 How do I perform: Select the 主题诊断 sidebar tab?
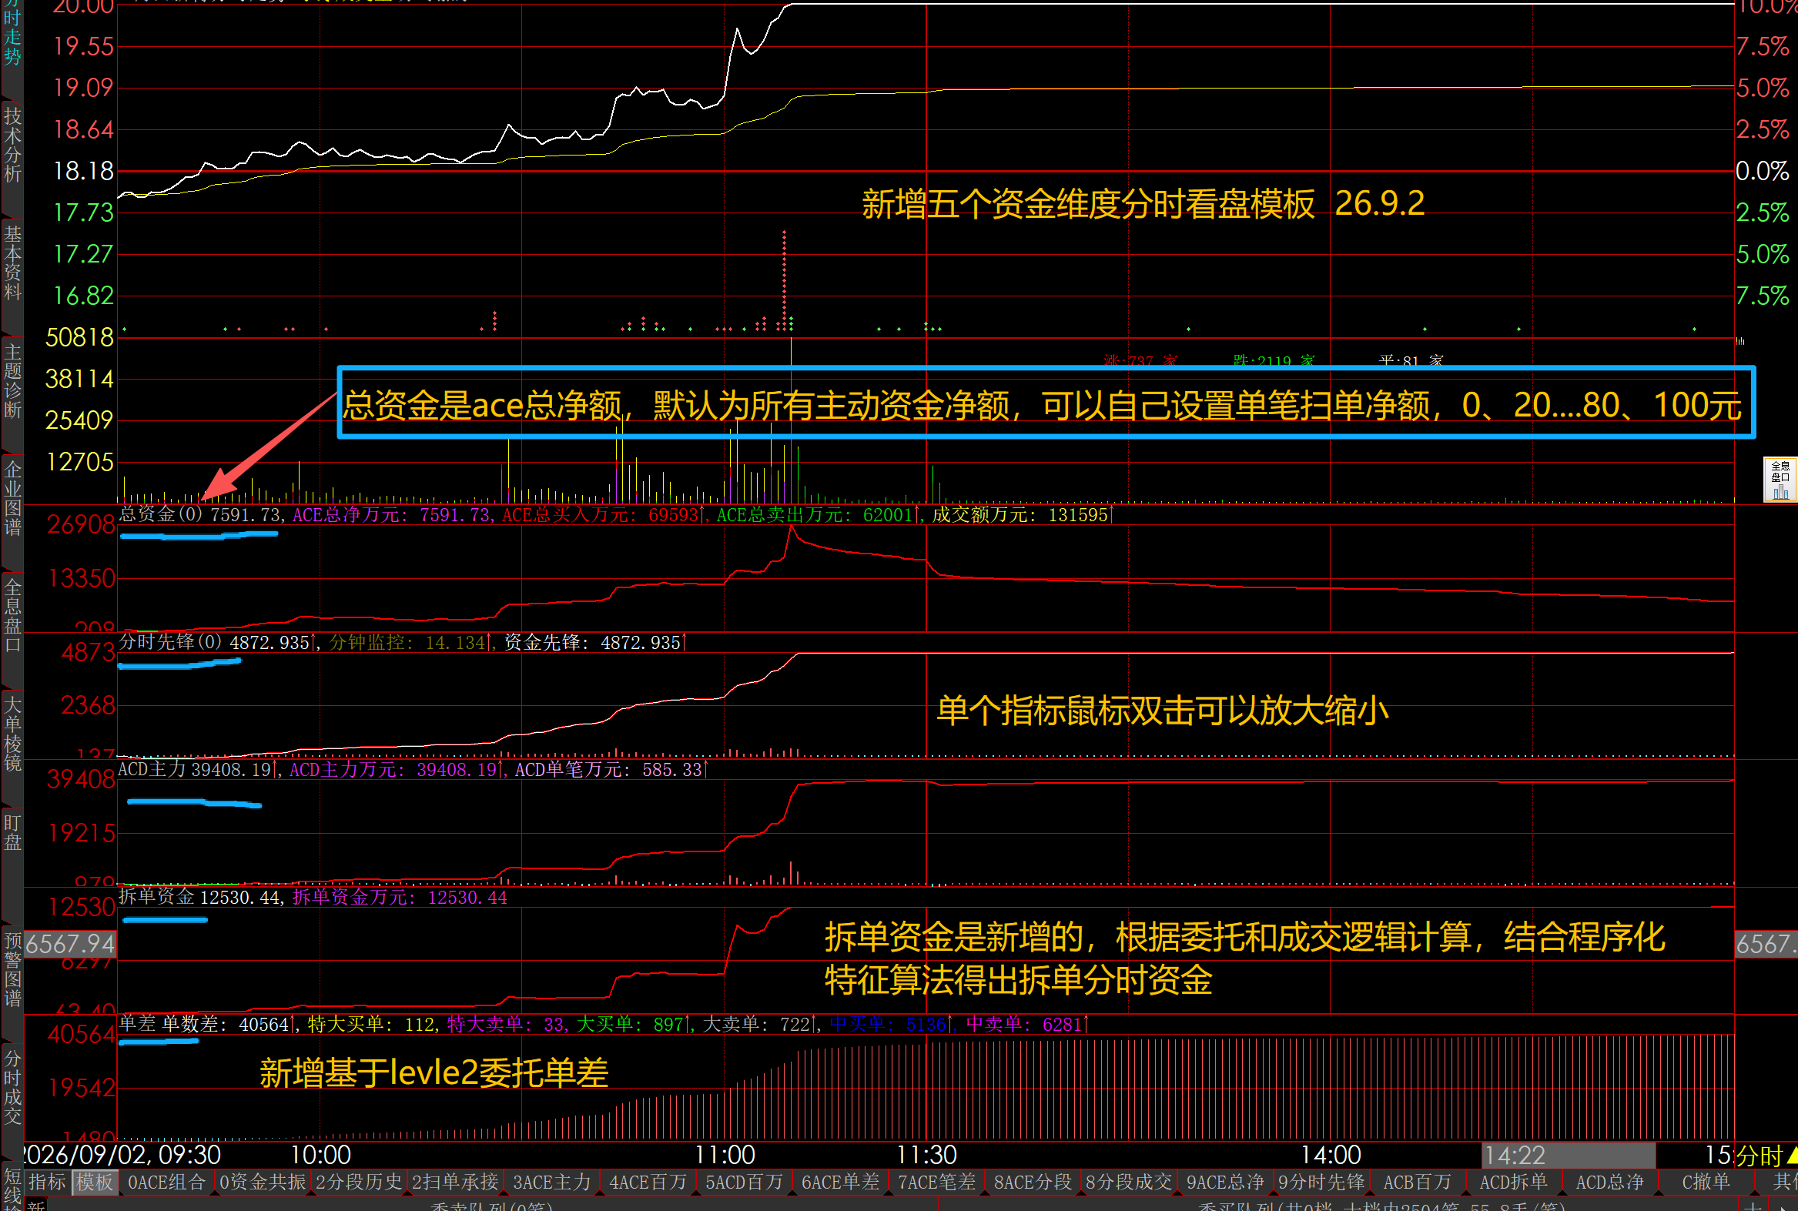(12, 381)
